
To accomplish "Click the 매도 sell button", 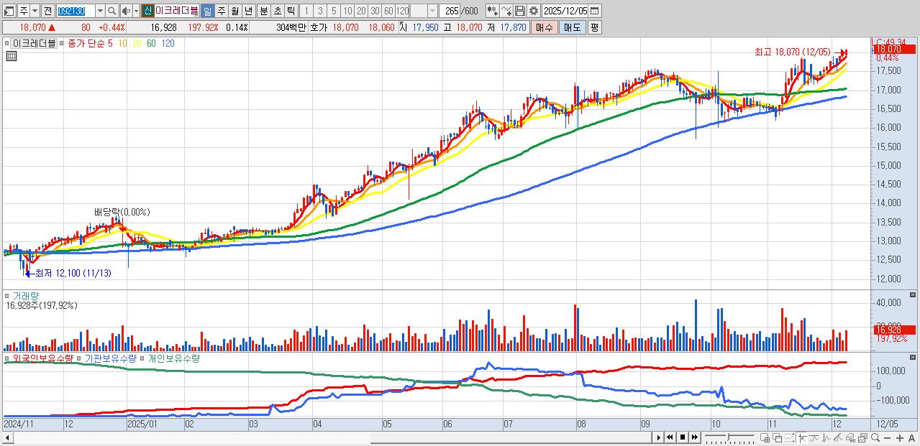I will tap(572, 27).
